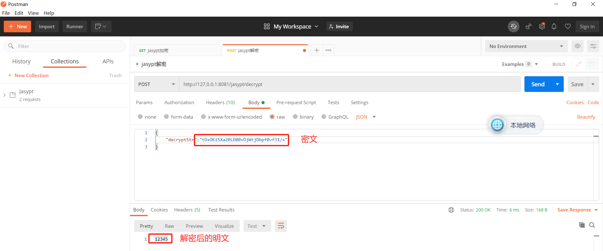Open the POST method dropdown
The width and height of the screenshot is (603, 251).
pos(157,84)
